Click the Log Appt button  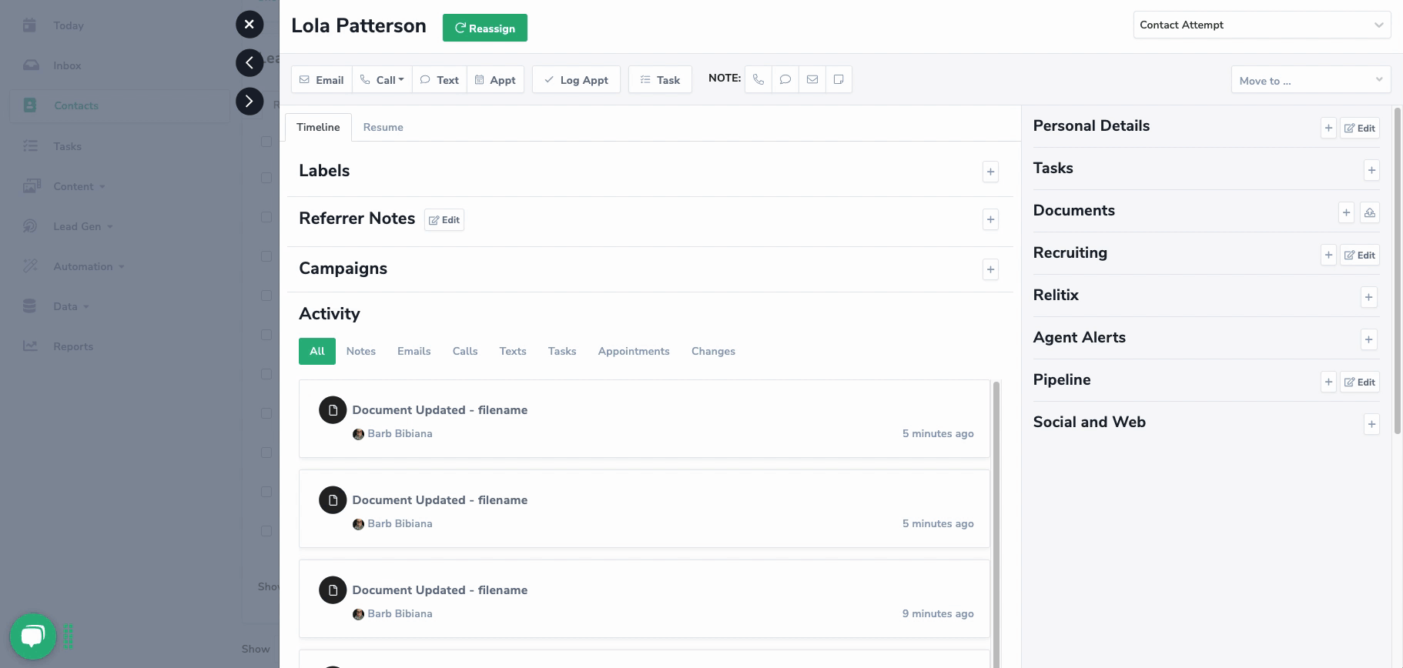[576, 80]
